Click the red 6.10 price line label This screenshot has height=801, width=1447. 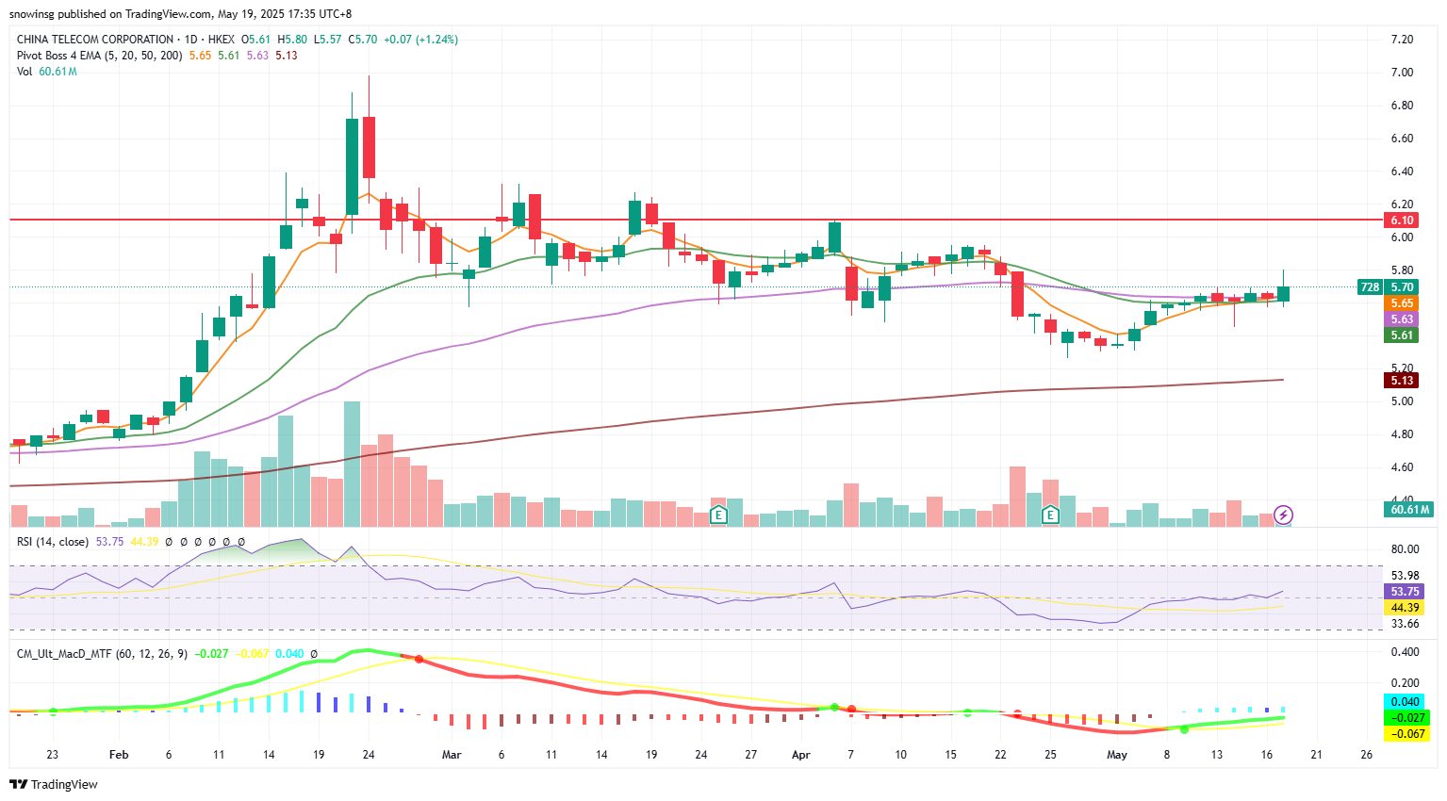1402,221
